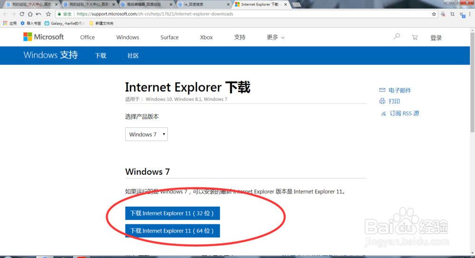Click 登录 to sign in
Image resolution: width=475 pixels, height=258 pixels.
[436, 38]
